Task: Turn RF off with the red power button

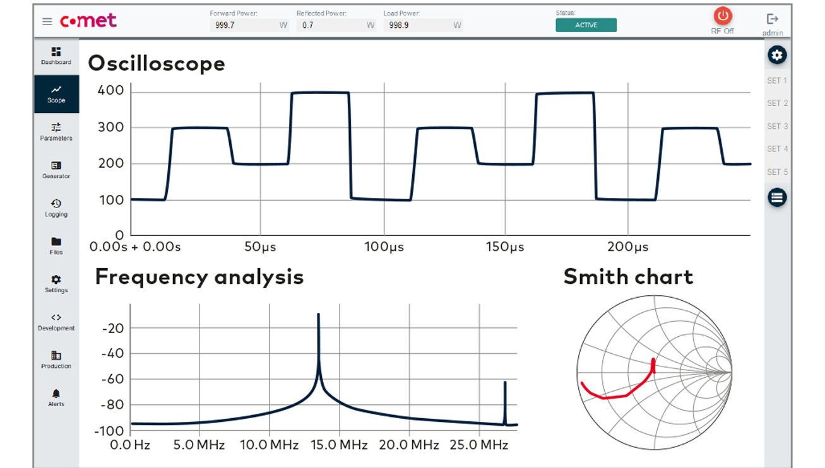Action: [723, 16]
